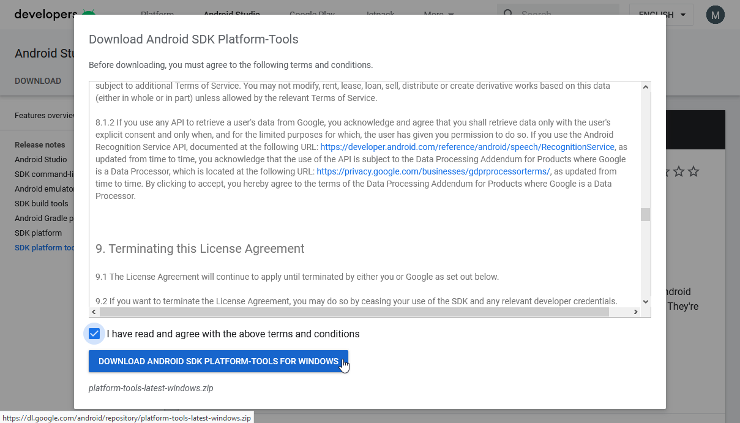Screen dimensions: 740x423
Task: Open the gdprprocessorterms privacy link
Action: click(x=433, y=171)
